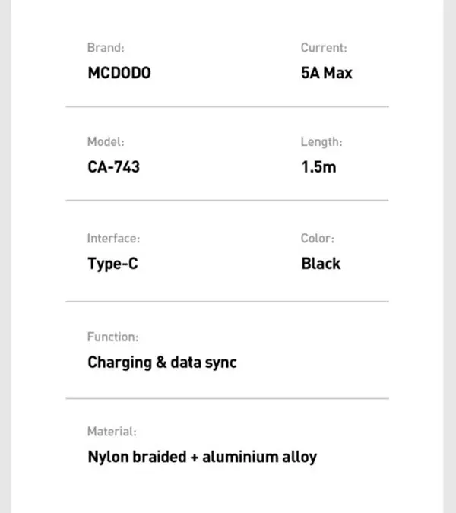Click the divider line below MCDODO
Screen dimensions: 456x513
pyautogui.click(x=227, y=106)
